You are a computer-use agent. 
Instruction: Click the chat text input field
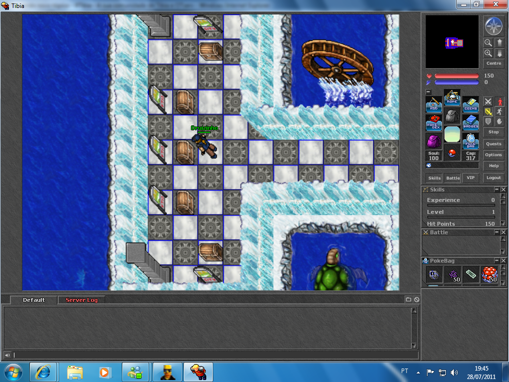tap(215, 355)
